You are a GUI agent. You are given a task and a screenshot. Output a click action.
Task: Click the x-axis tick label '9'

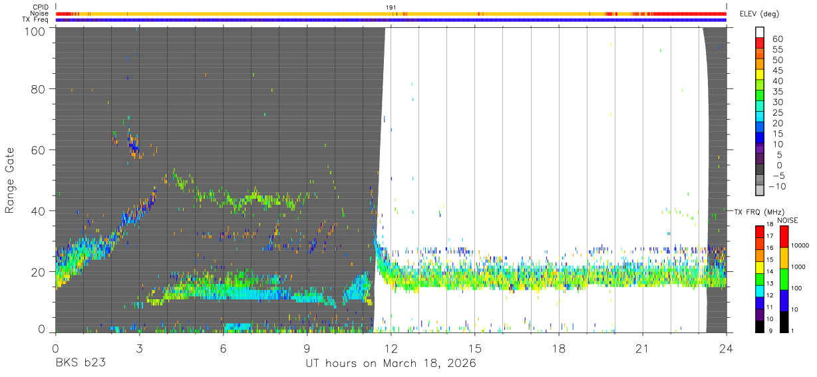tap(307, 348)
